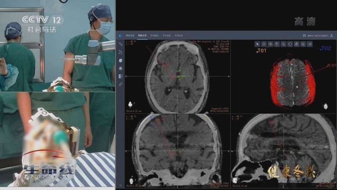Click the 3D cube volume icon in 3D toolbar
This screenshot has height=190, width=337.
pyautogui.click(x=303, y=44)
